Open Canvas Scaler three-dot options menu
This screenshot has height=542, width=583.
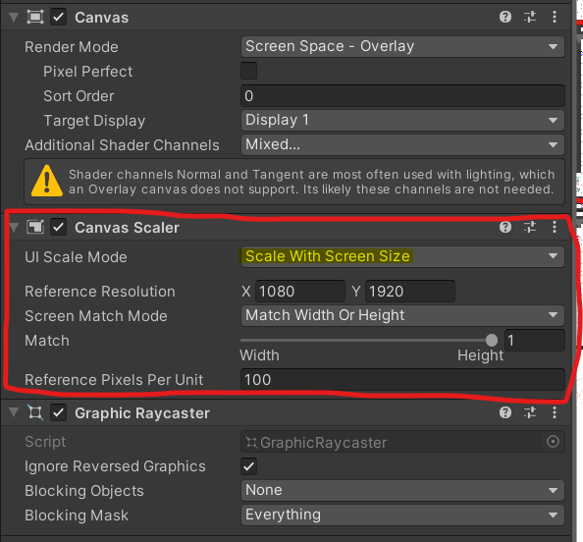point(555,227)
